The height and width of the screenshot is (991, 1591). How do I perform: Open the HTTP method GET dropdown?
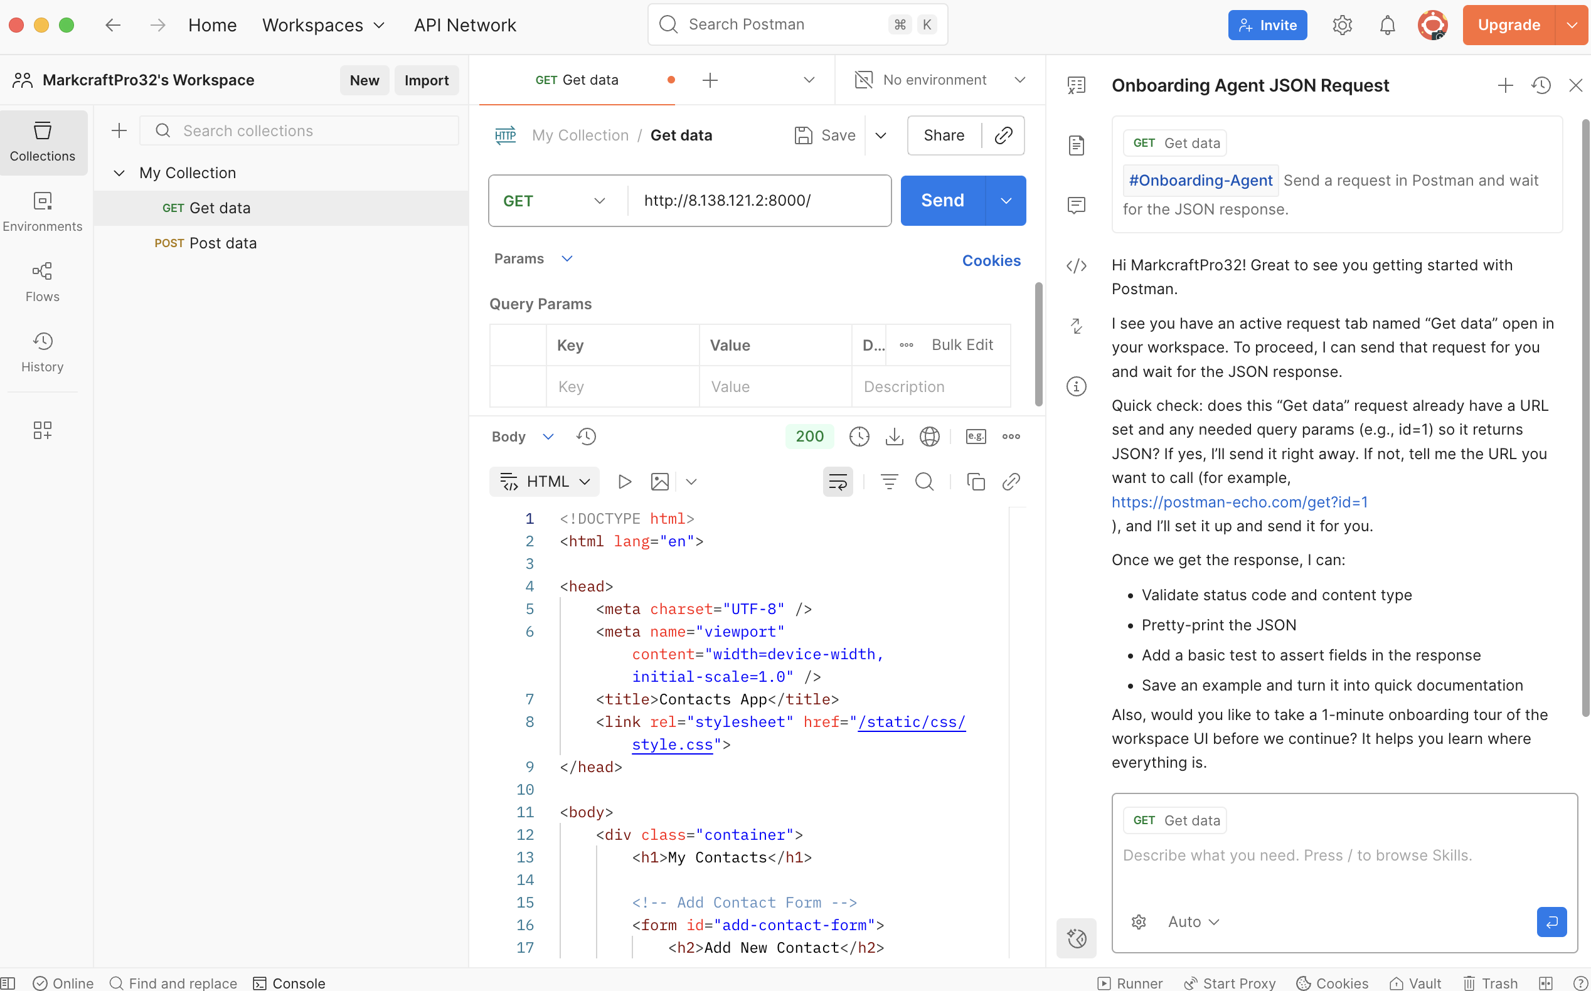click(x=554, y=201)
